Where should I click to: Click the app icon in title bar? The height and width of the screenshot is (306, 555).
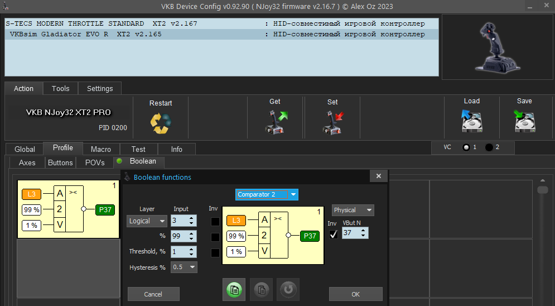(x=5, y=6)
